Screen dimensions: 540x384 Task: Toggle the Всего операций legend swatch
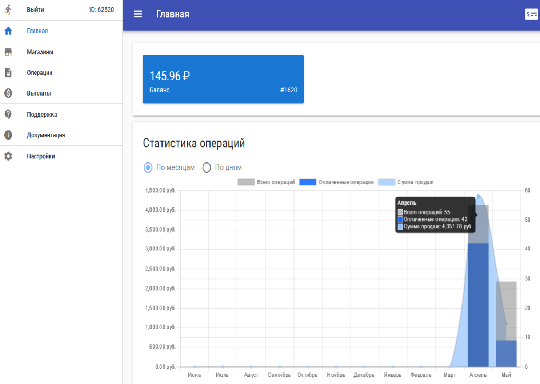coord(246,182)
